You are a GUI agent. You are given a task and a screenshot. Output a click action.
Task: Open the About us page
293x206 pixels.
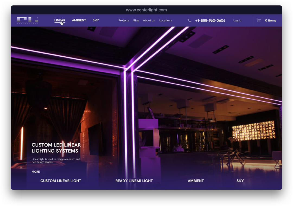[x=149, y=20]
